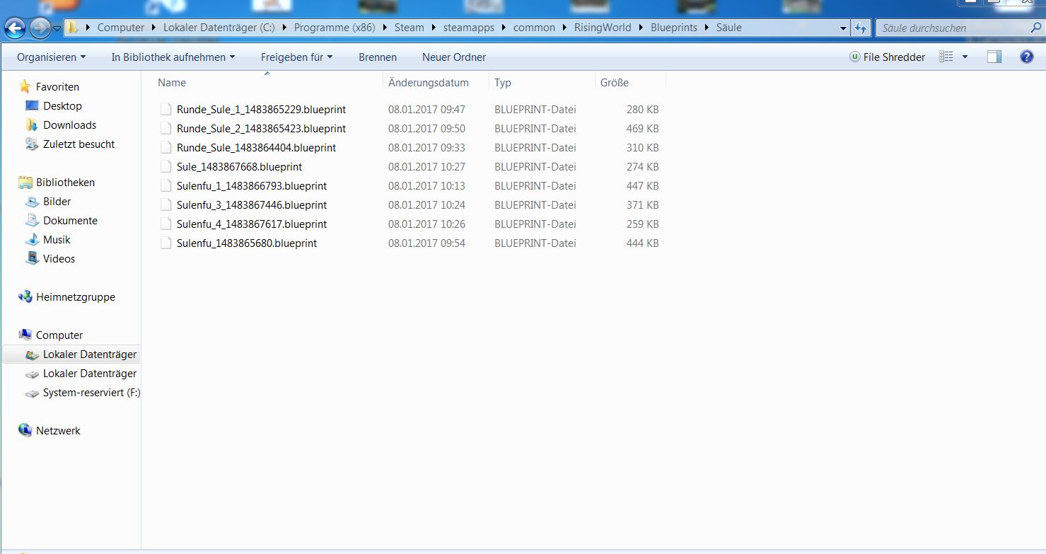
Task: Open the Freigeben für dropdown
Action: click(296, 57)
